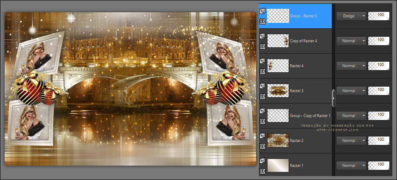This screenshot has width=397, height=180.
Task: Select the Group - Copy of Raster 1 layer
Action: pyautogui.click(x=310, y=115)
